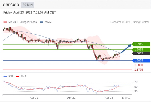This screenshot has width=151, height=102.
Task: Toggle the RSI legend label
Action: pyautogui.click(x=10, y=76)
